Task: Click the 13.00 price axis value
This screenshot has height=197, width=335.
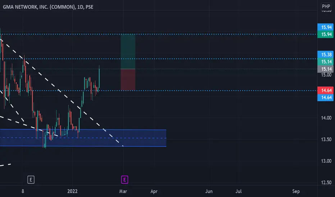Action: (x=326, y=161)
